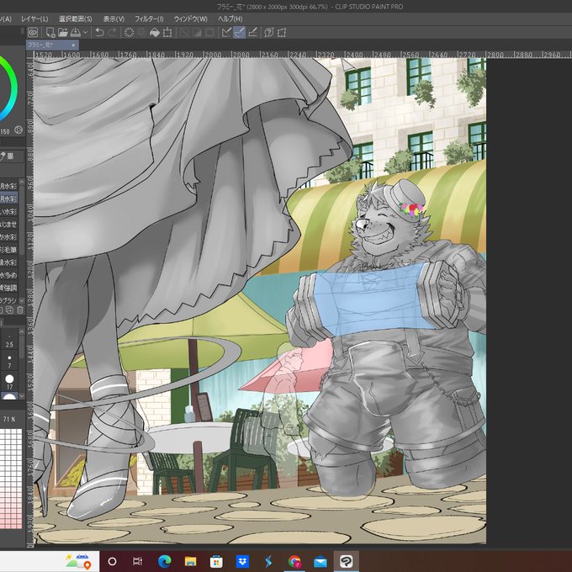Open CLIP STUDIO help question icon
This screenshot has height=572, width=572.
coord(269,33)
